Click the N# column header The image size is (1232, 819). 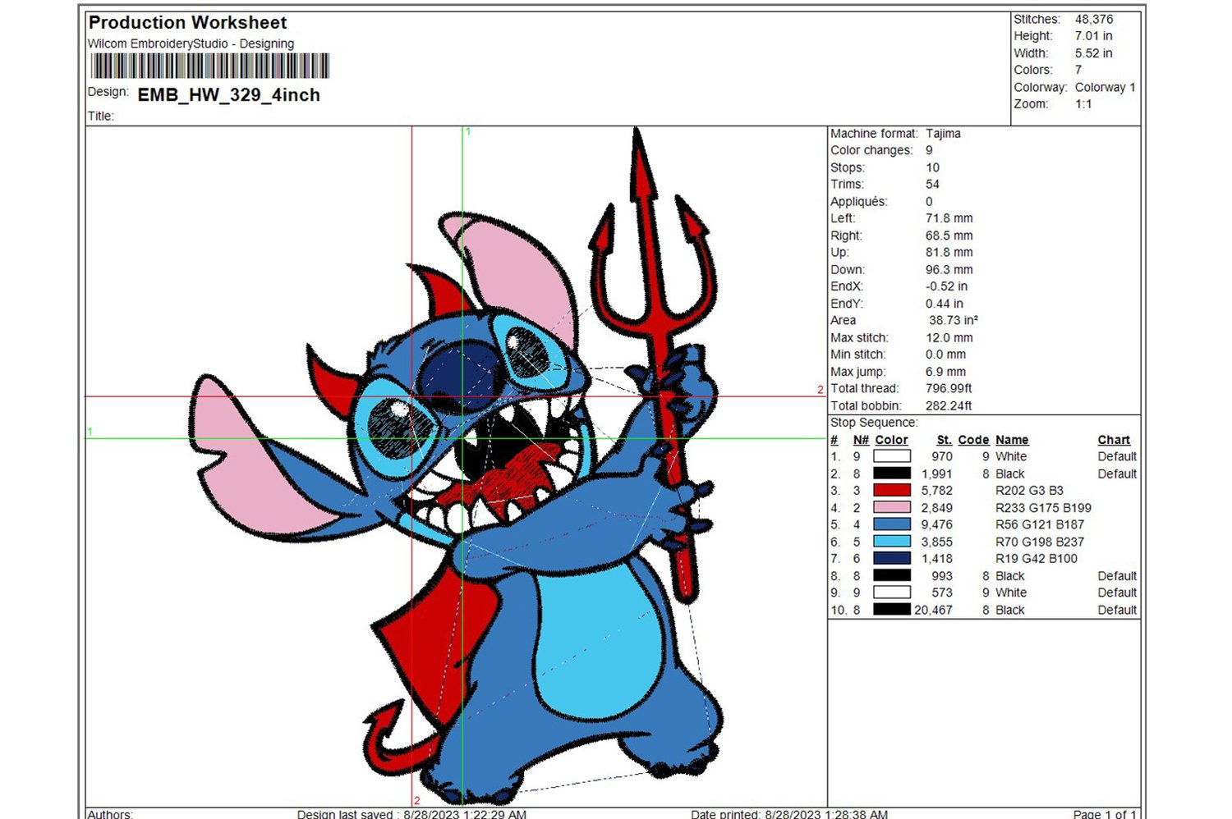861,440
